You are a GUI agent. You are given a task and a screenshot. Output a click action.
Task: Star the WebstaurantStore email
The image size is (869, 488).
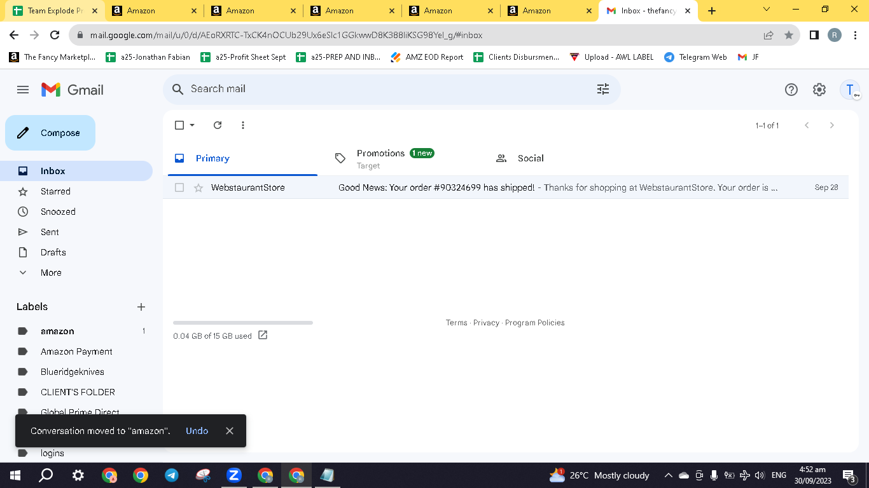[198, 187]
